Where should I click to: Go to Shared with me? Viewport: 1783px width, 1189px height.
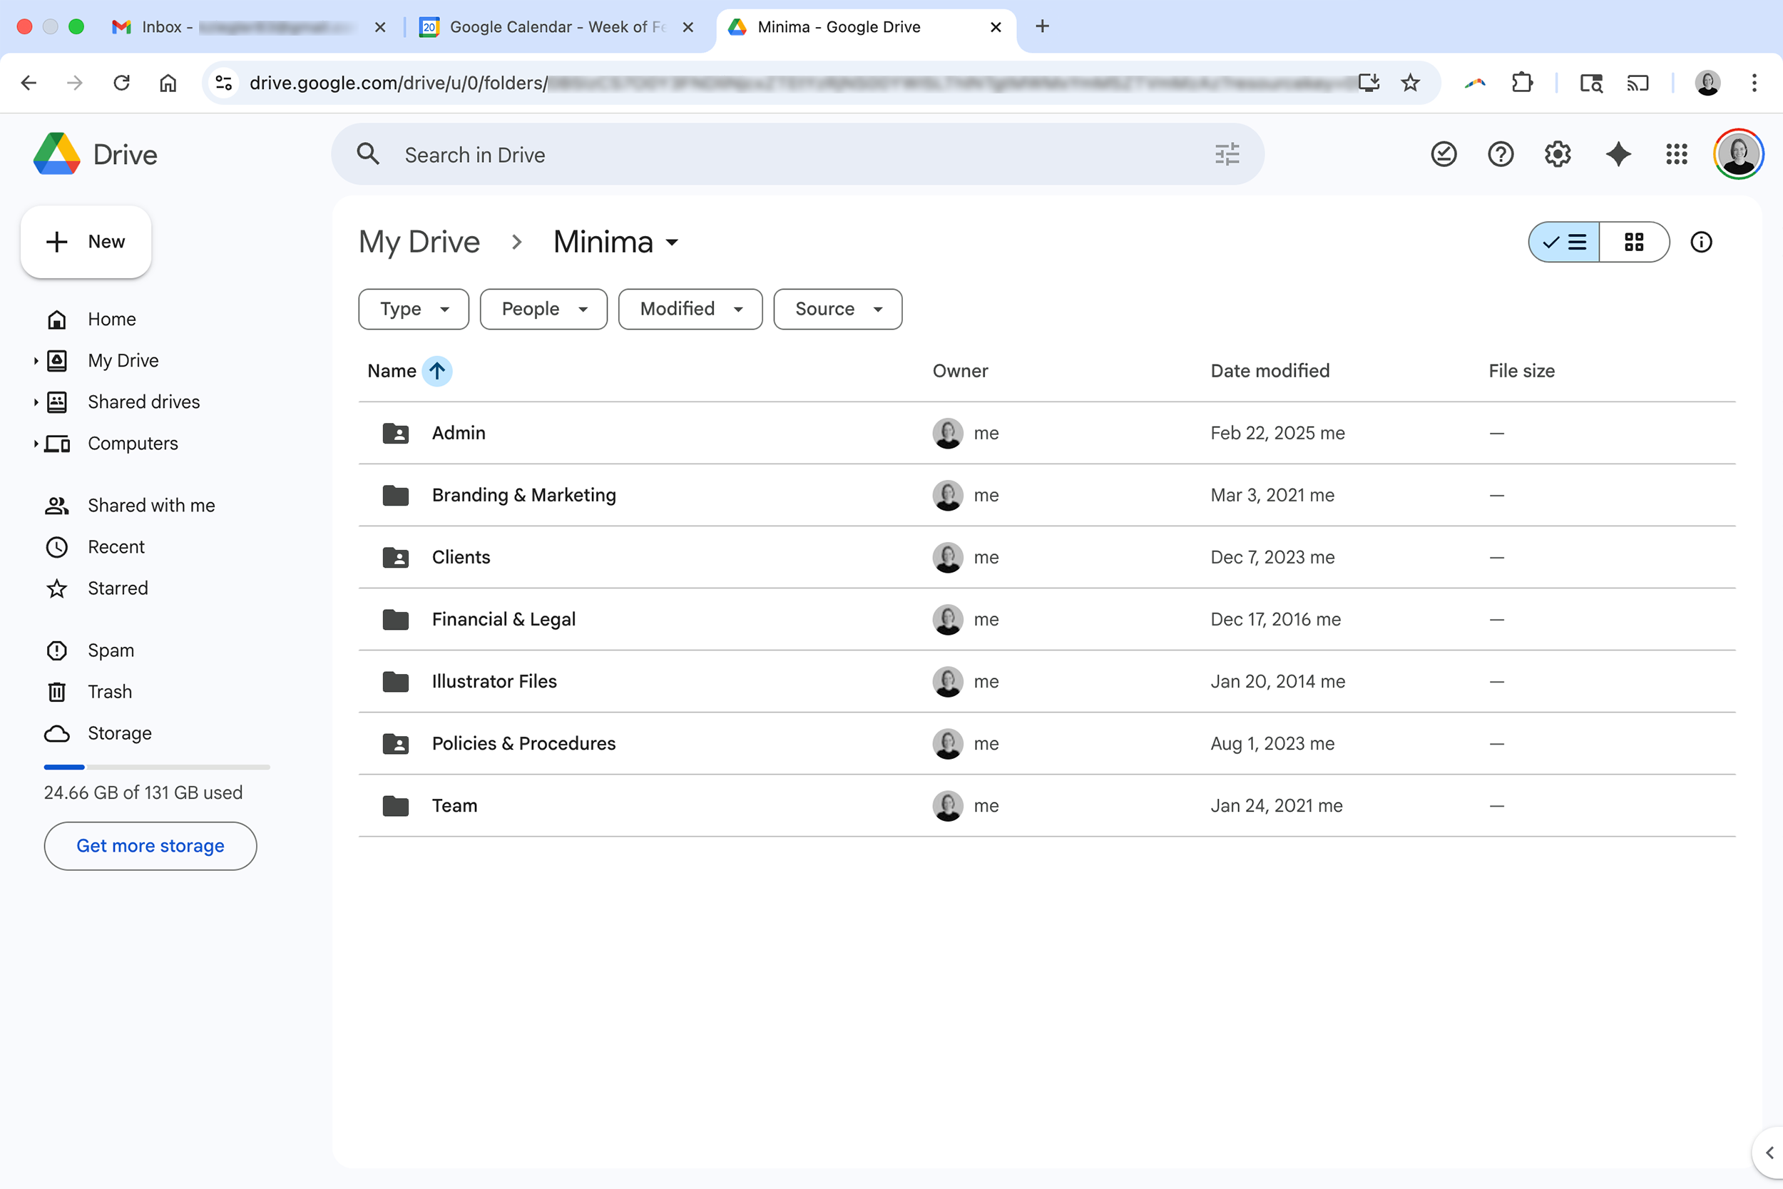pos(151,505)
